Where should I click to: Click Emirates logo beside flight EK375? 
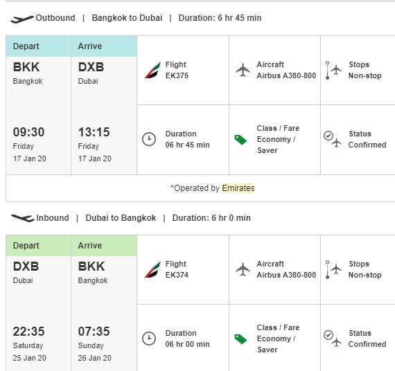[x=152, y=70]
